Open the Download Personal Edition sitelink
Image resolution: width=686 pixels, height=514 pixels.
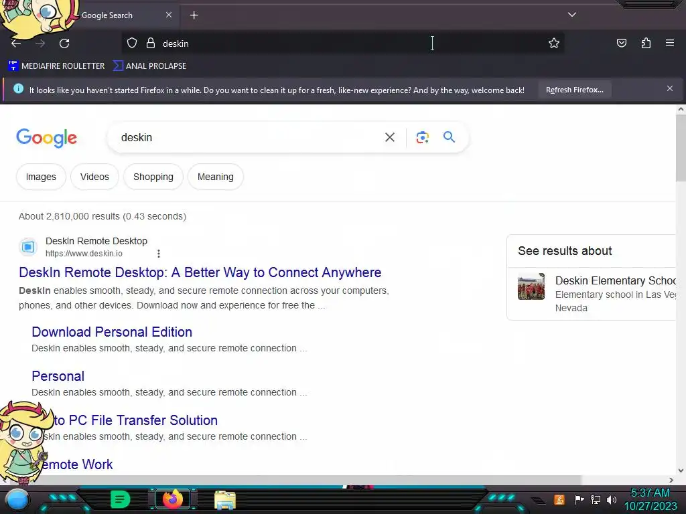click(x=112, y=332)
